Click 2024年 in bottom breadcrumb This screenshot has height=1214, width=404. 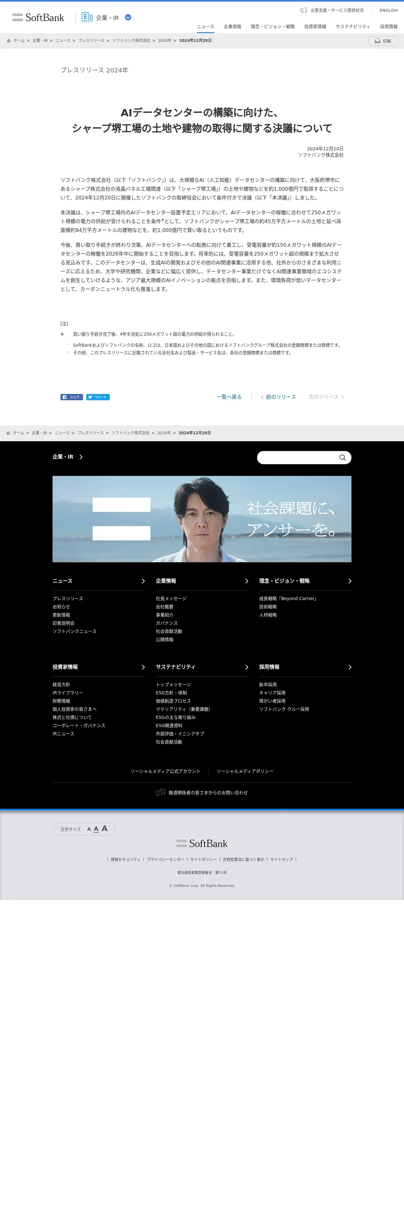(164, 433)
